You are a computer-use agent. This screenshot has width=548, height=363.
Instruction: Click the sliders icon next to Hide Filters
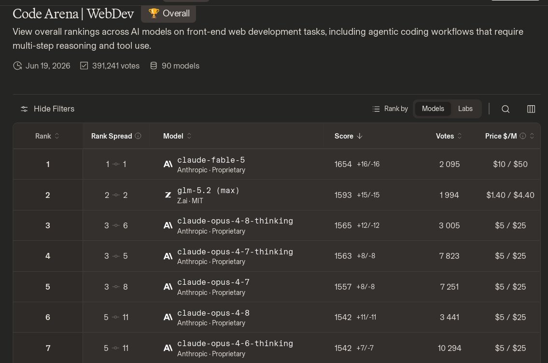tap(24, 109)
